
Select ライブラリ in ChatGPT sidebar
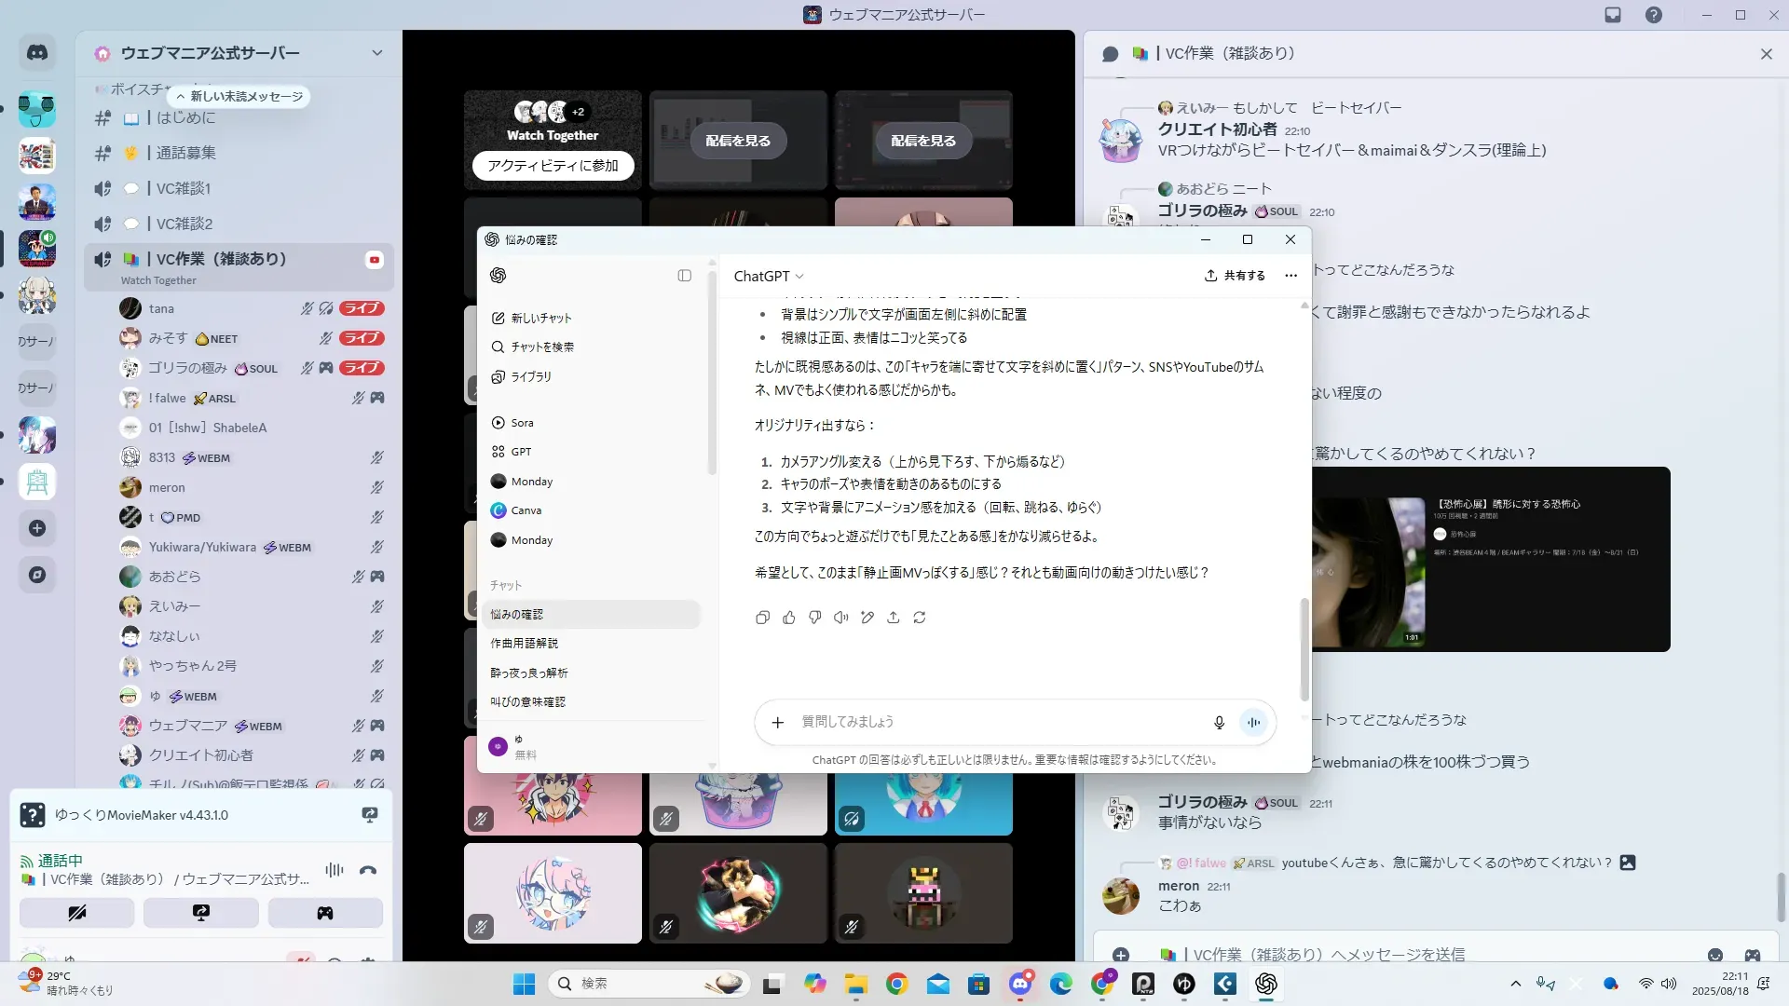pos(530,377)
